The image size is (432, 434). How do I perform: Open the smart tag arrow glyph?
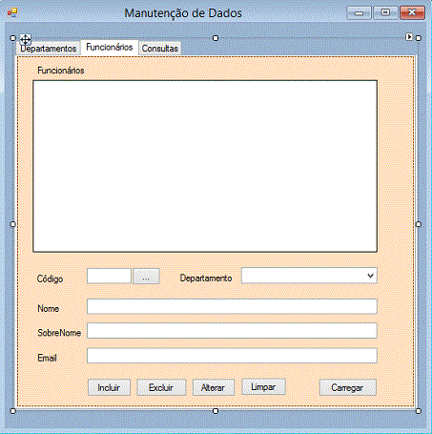[409, 37]
